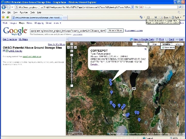Open the Page menu dropdown
This screenshot has width=186, height=139.
166,18
